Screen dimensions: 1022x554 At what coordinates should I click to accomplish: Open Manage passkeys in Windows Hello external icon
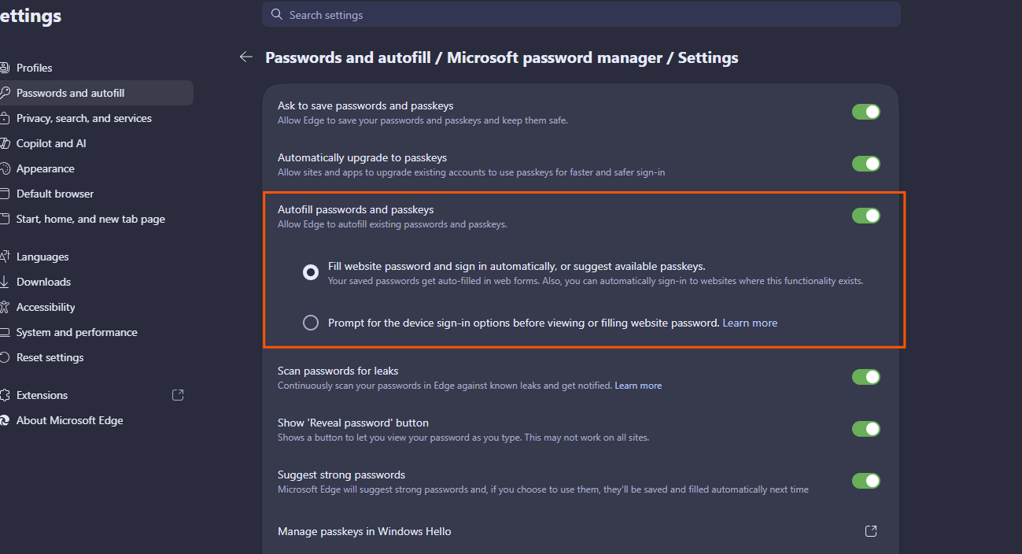coord(871,531)
